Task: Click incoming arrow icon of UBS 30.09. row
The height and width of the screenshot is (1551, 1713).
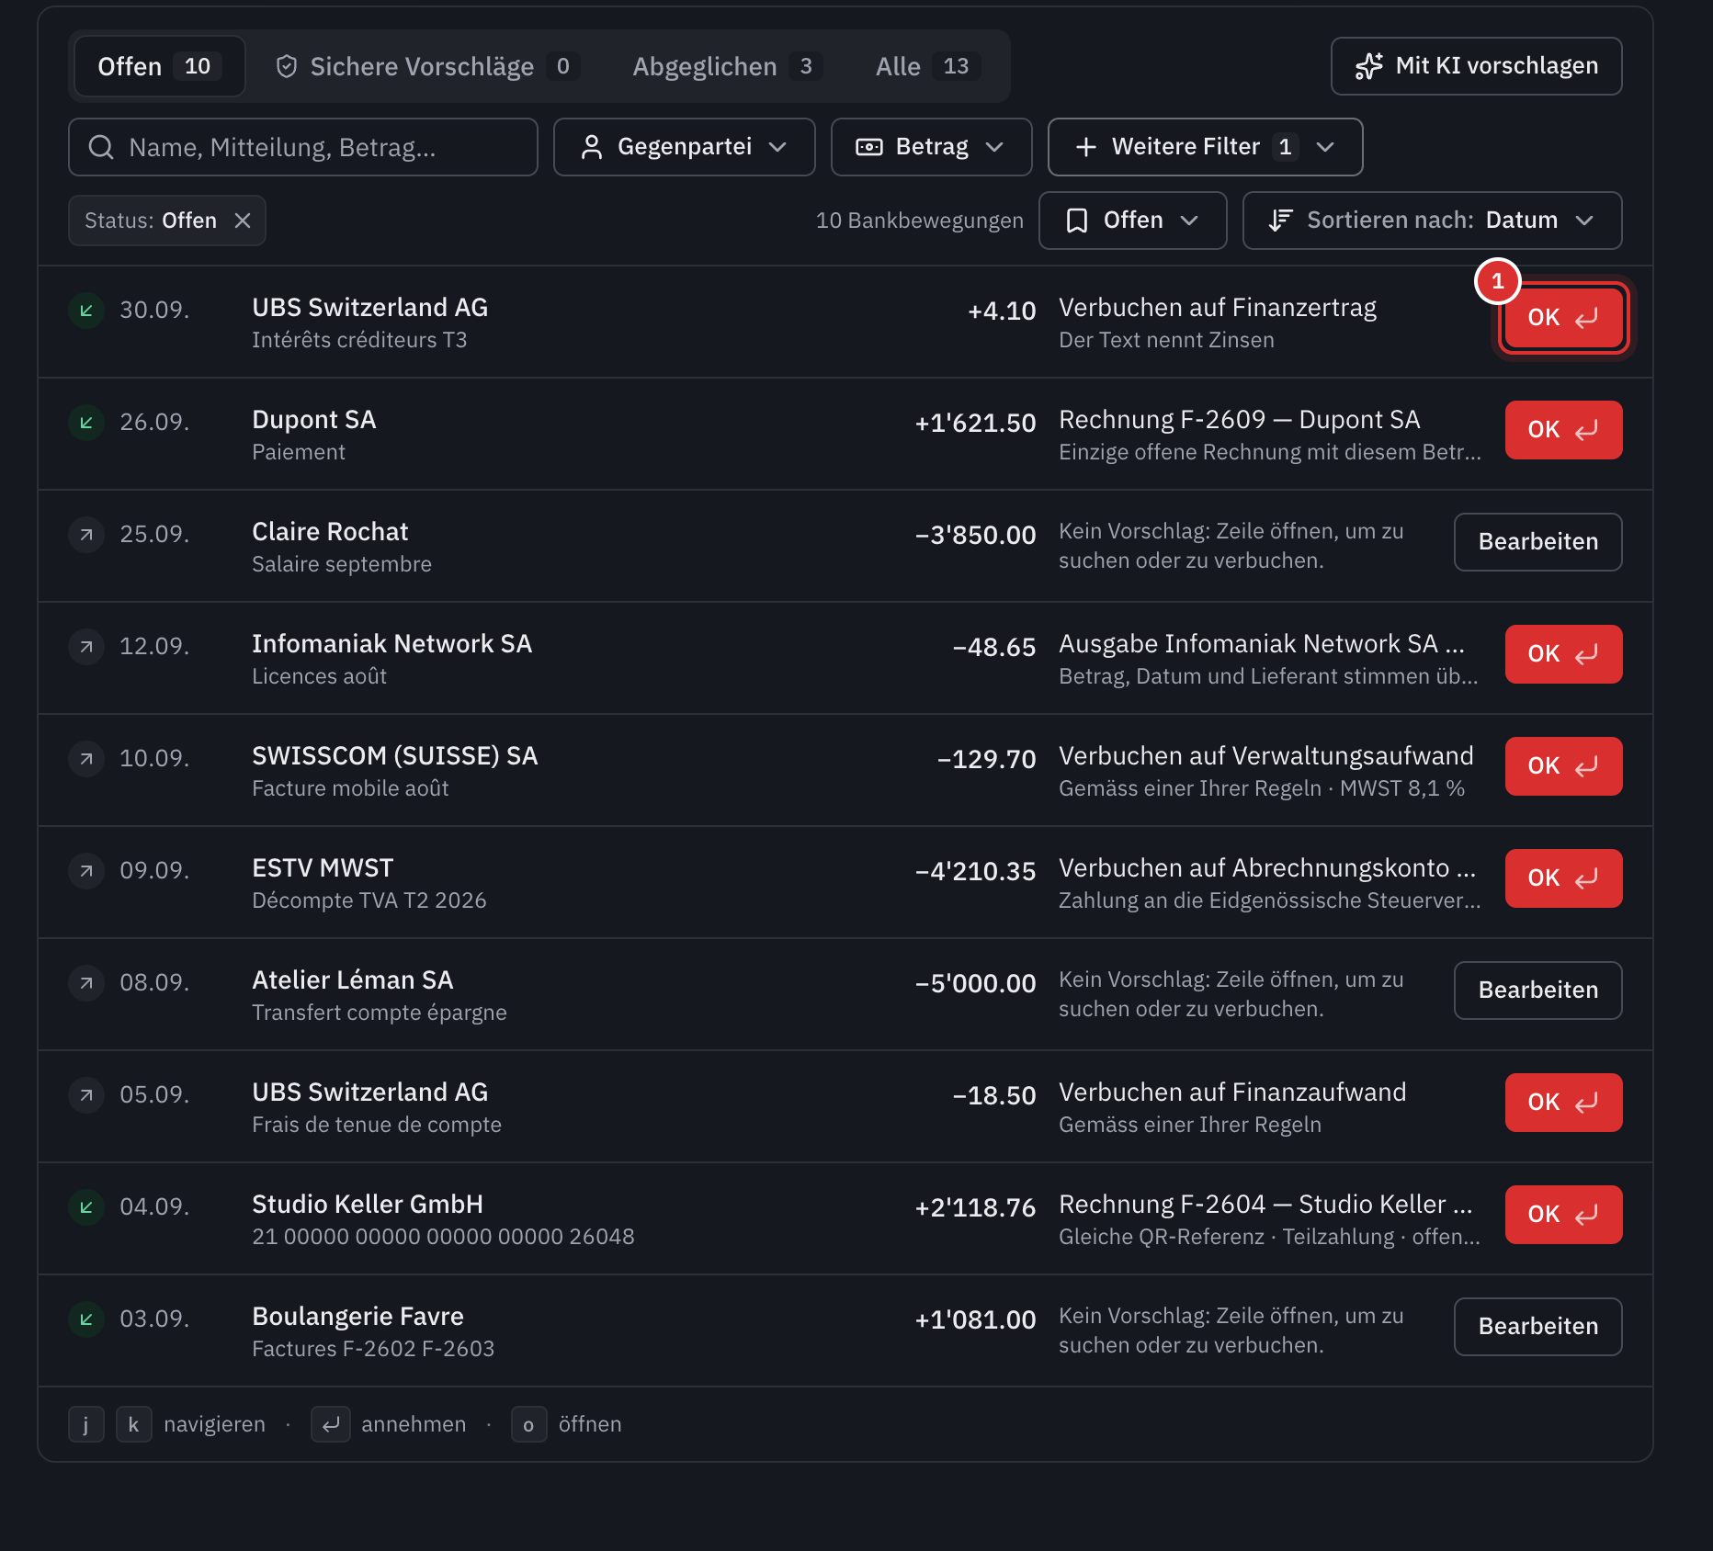Action: click(86, 311)
